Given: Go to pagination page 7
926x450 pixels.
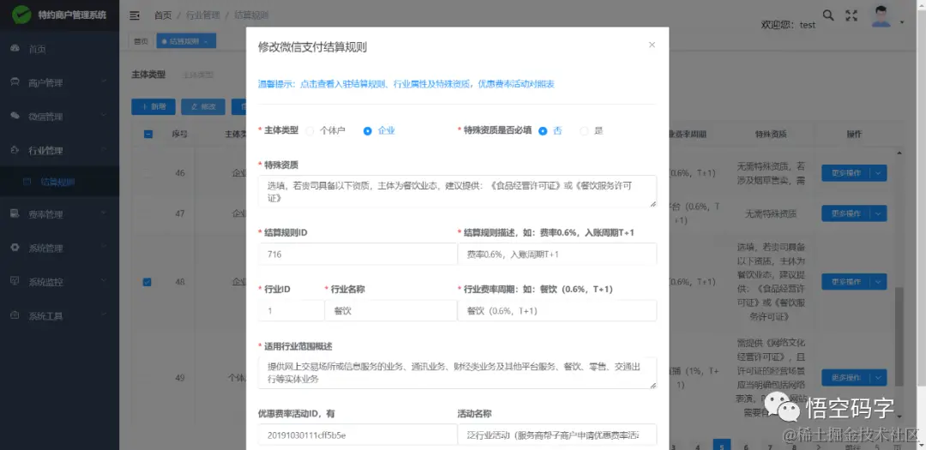Looking at the screenshot, I should click(x=770, y=446).
